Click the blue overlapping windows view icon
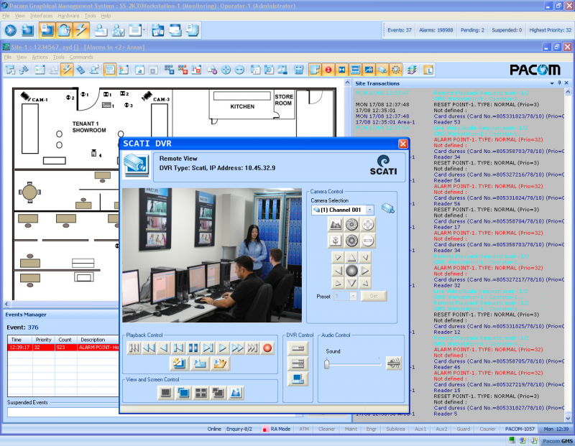The width and height of the screenshot is (575, 446). (183, 393)
